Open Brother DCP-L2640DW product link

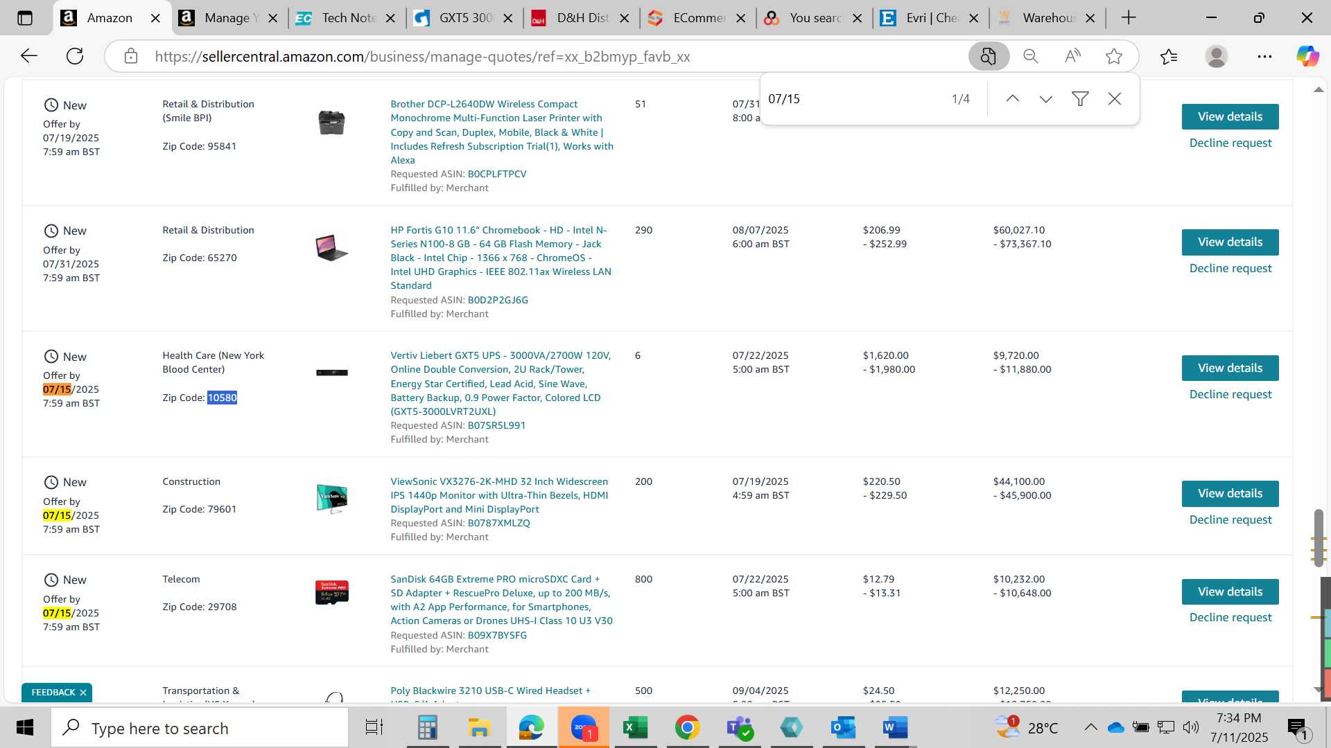[501, 132]
